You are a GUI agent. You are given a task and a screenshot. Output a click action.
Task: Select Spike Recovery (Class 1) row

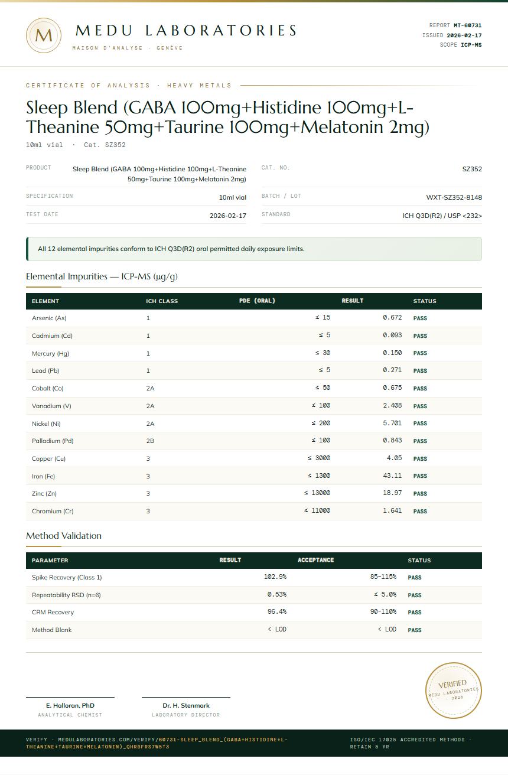pos(254,577)
